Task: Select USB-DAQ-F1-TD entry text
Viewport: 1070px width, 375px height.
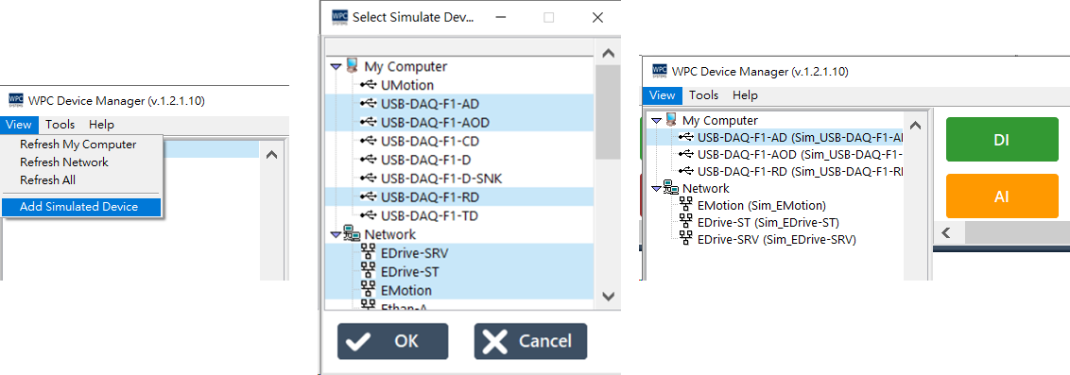Action: pyautogui.click(x=430, y=215)
